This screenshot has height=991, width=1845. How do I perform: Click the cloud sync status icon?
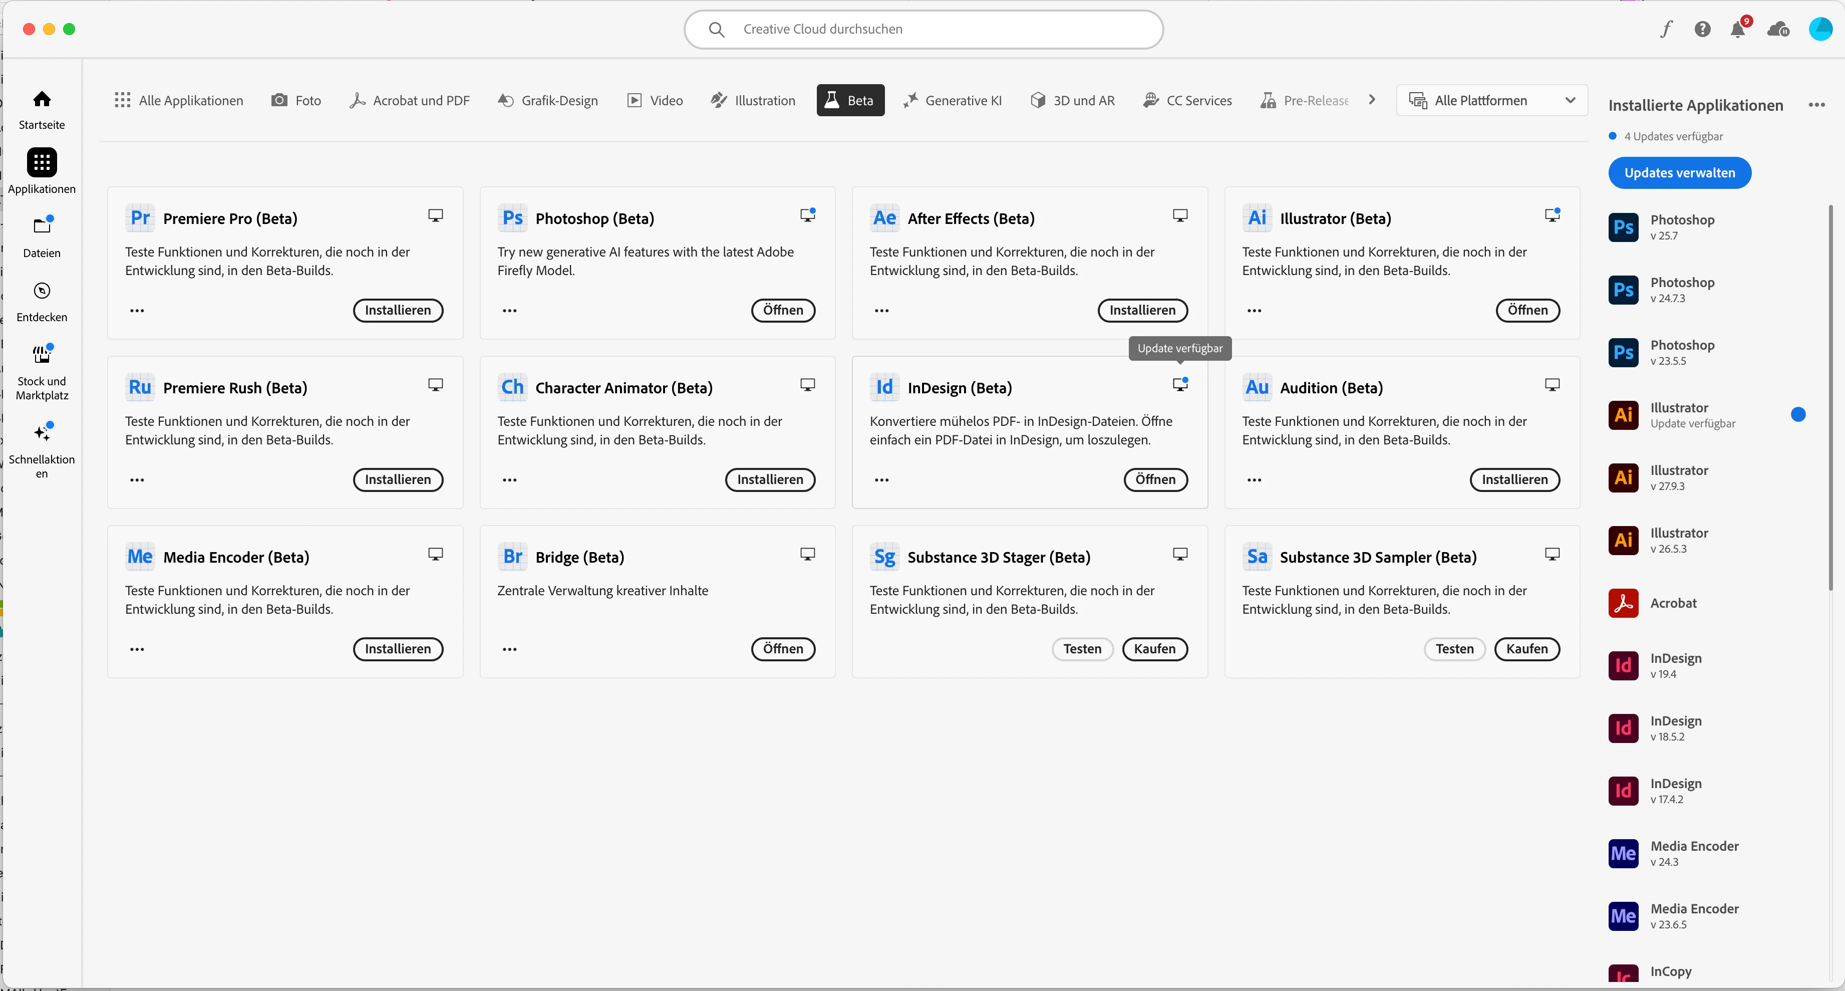1778,30
